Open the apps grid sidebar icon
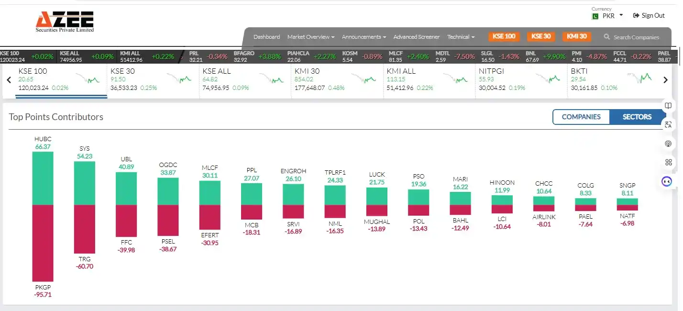The height and width of the screenshot is (311, 683). [x=669, y=162]
